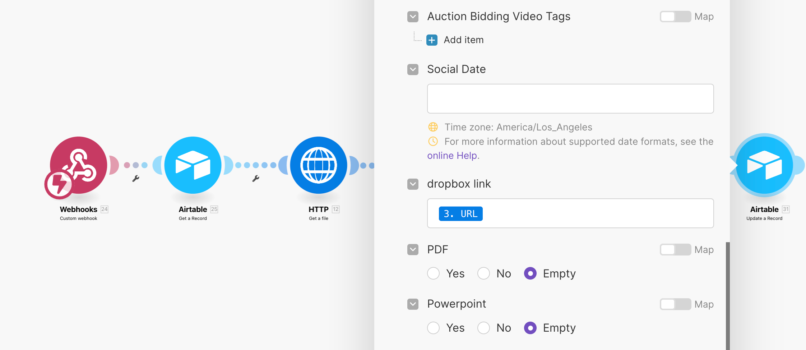Click the lightning instant-trigger badge on Webhooks
Image resolution: width=806 pixels, height=350 pixels.
click(x=59, y=184)
